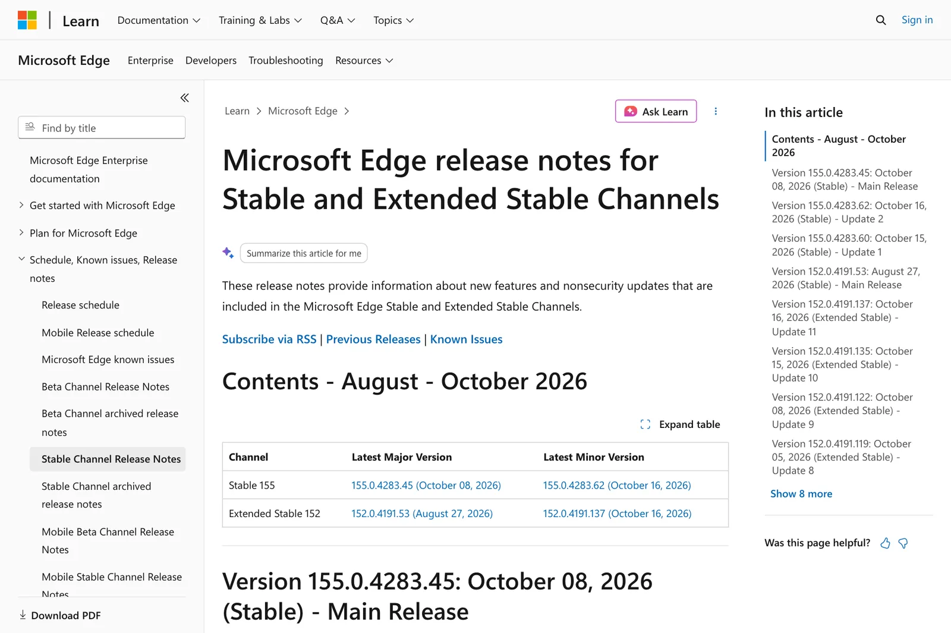Open Release schedule in sidebar
The image size is (951, 633).
tap(80, 305)
